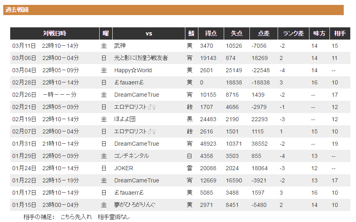The width and height of the screenshot is (356, 222).
Task: Select £fauaerr£ in the 02月28日 row
Action: [129, 82]
